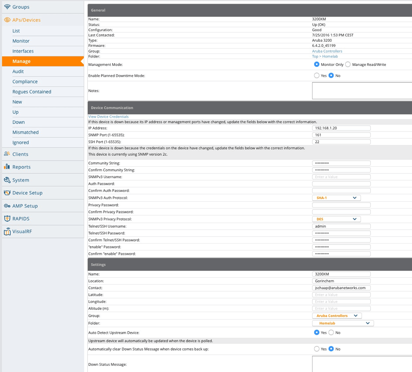Click the System wrench icon
Viewport: 412px width, 372px height.
coord(7,180)
